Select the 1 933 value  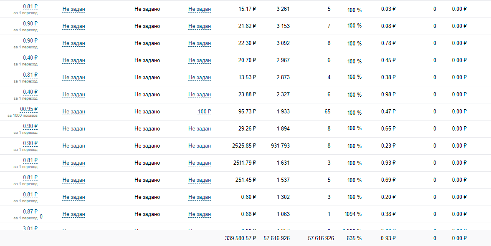point(283,112)
